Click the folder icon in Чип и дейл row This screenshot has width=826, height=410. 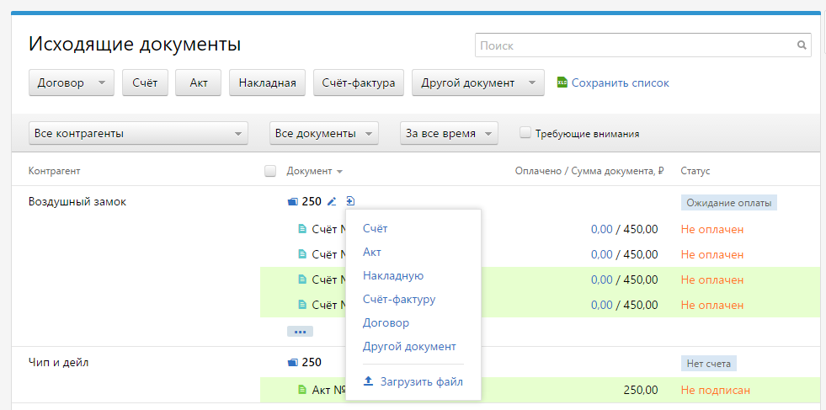click(x=293, y=363)
